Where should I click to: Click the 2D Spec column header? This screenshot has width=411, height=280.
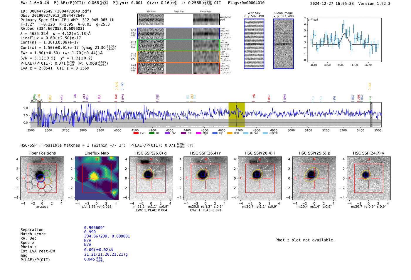[x=151, y=12]
